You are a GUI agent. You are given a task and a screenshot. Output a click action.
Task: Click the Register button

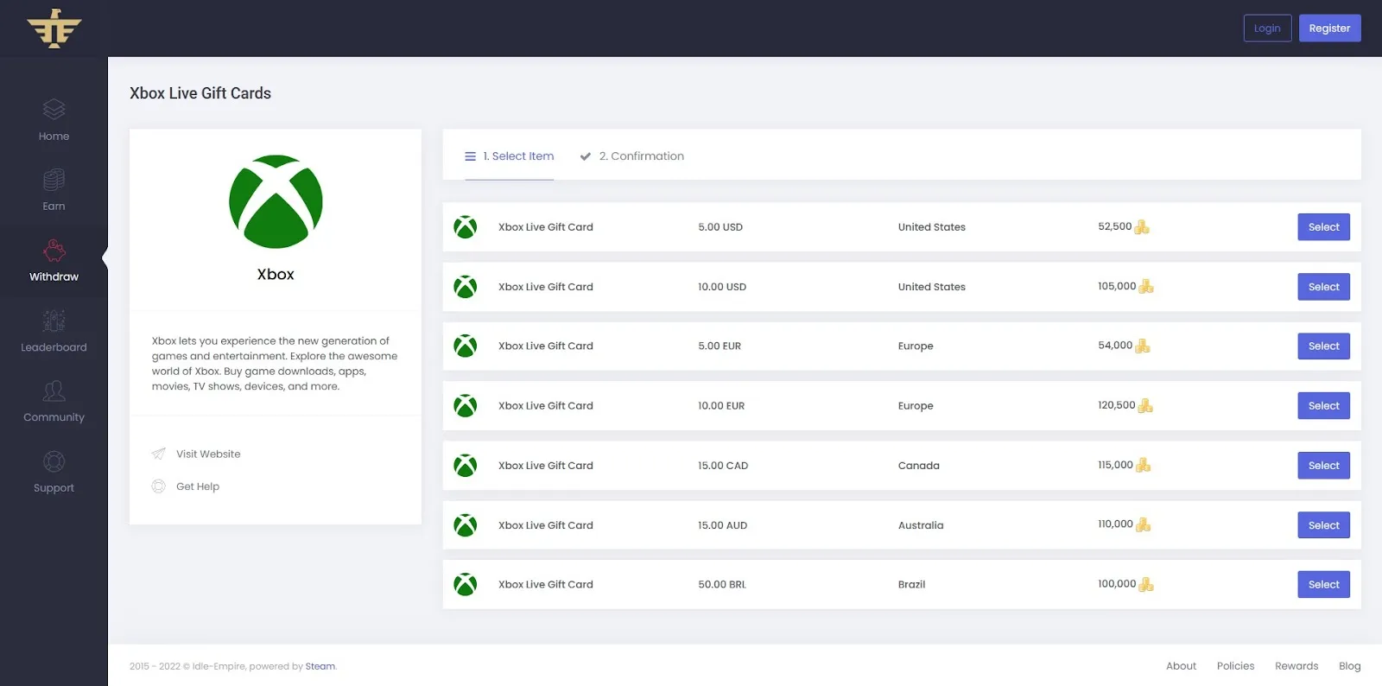pos(1329,29)
